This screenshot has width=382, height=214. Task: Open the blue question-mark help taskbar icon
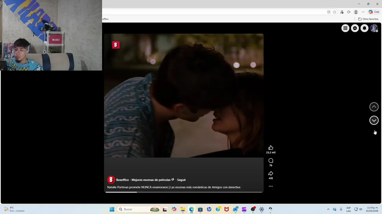[x=218, y=209]
